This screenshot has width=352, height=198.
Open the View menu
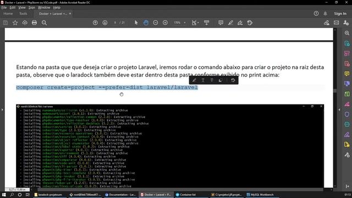[x=22, y=7]
